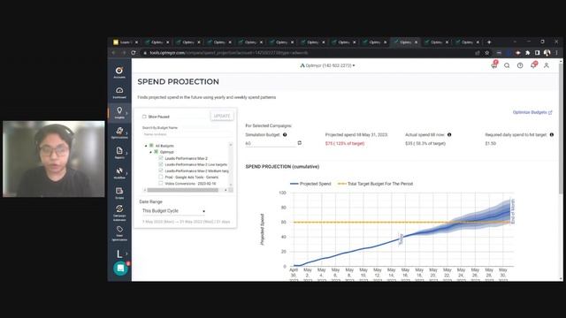The width and height of the screenshot is (566, 318).
Task: Expand the Insights sidebar submenu chevron
Action: click(x=126, y=113)
